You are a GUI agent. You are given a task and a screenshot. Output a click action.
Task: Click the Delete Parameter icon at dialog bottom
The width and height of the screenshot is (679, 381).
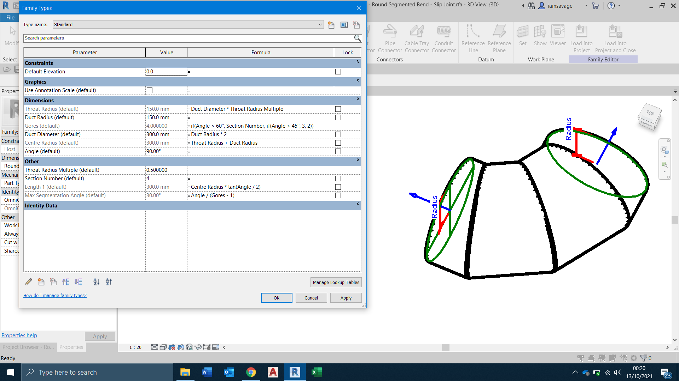pyautogui.click(x=53, y=282)
